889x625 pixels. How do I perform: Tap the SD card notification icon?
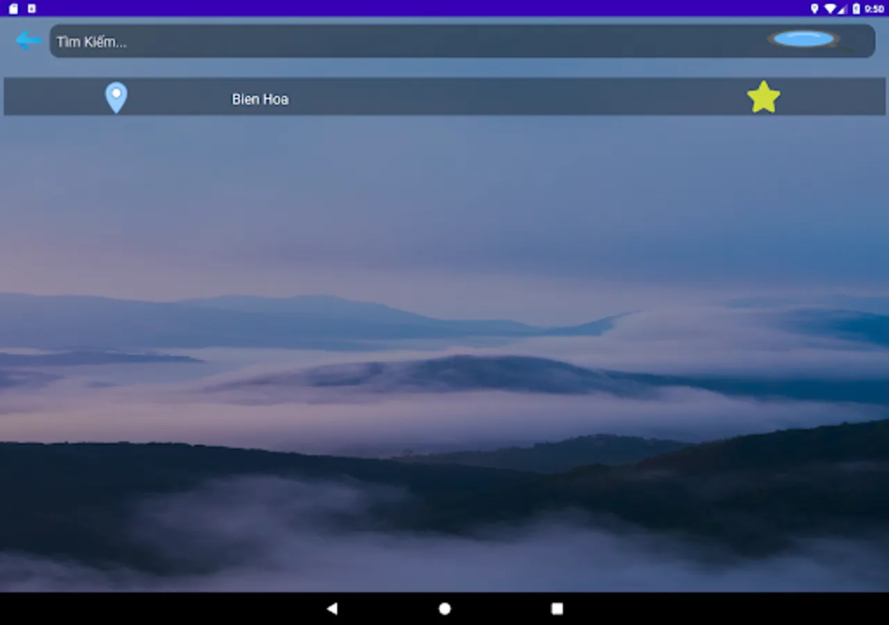click(x=13, y=8)
